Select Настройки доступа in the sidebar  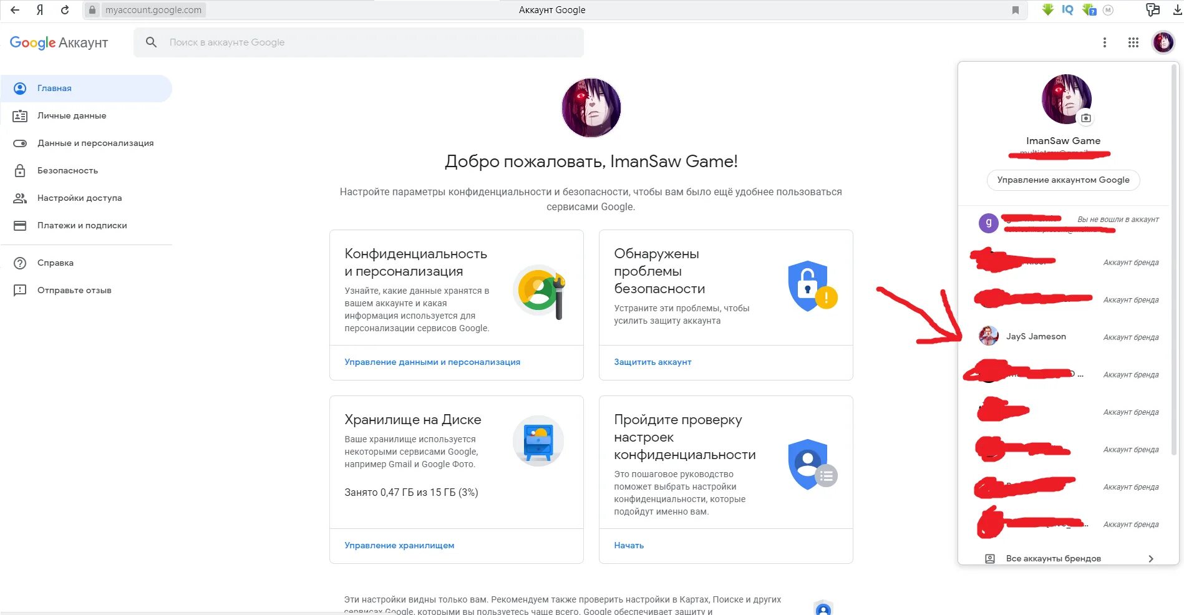(x=86, y=198)
